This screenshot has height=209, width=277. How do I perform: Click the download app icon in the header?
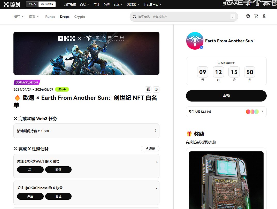click(249, 4)
